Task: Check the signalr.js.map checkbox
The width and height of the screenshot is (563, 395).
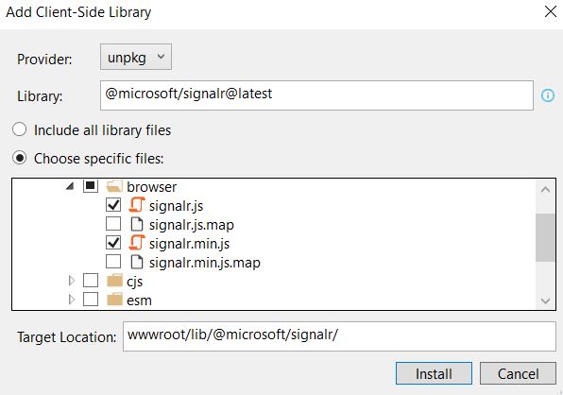Action: click(113, 224)
